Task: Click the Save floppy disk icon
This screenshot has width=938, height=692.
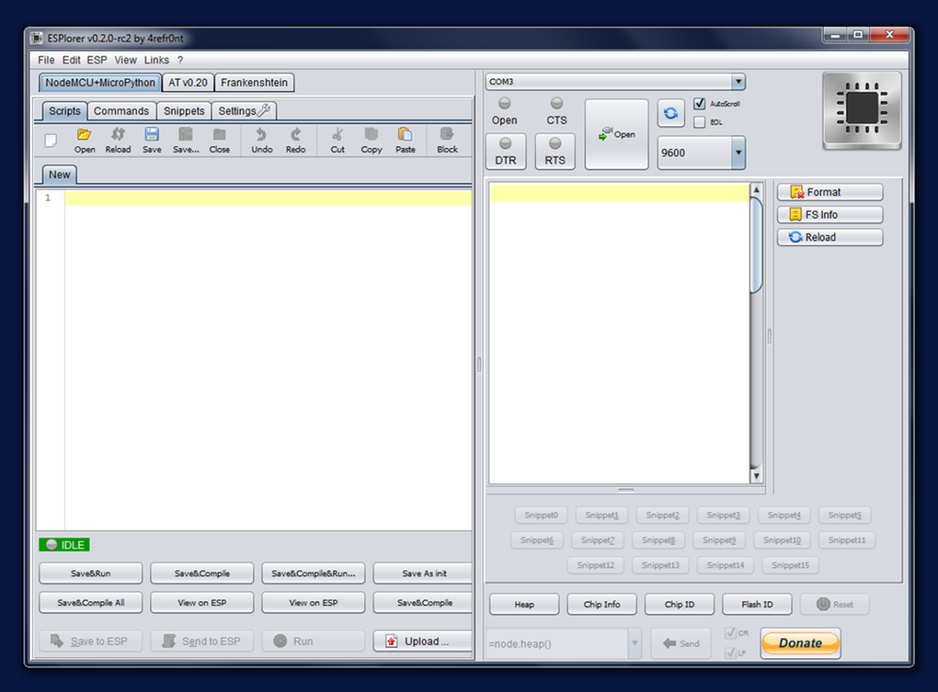Action: point(152,135)
